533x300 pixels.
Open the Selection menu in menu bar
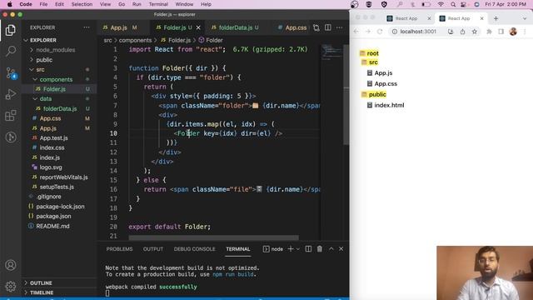[82, 4]
